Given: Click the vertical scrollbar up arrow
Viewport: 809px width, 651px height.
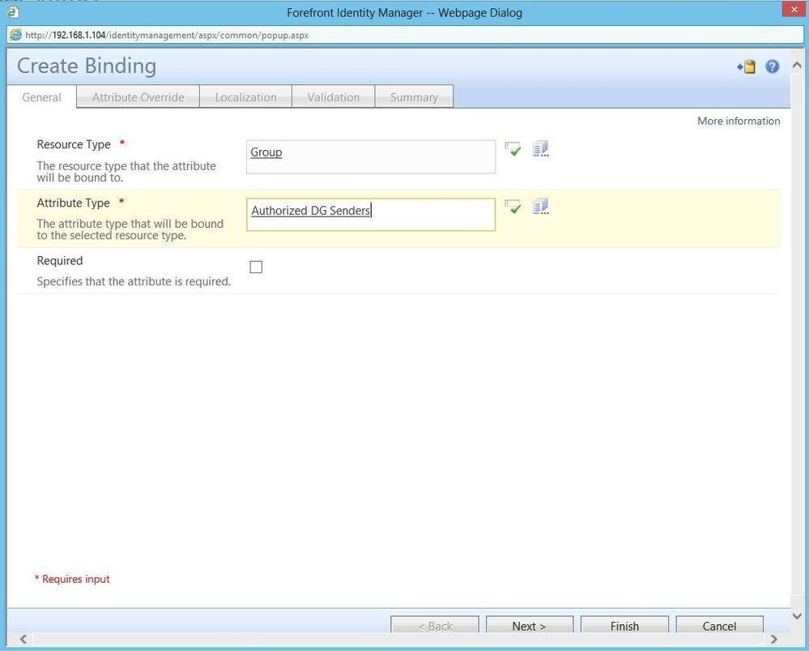Looking at the screenshot, I should 797,65.
